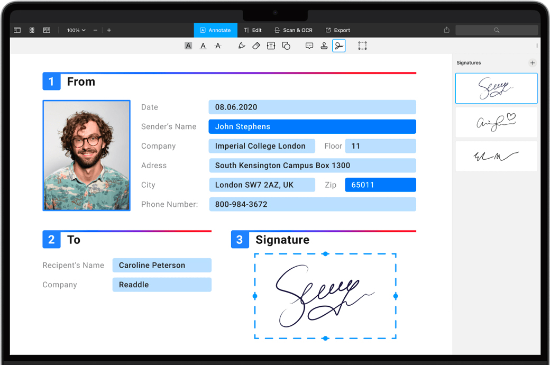
Task: Open the Scan & OCR tab
Action: [293, 30]
